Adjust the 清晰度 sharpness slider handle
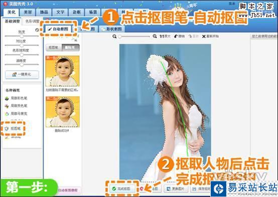This screenshot has height=197, width=278. (x=22, y=65)
